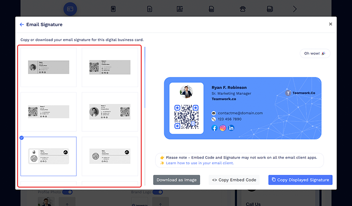Click the email envelope icon in signature
The width and height of the screenshot is (352, 206).
tap(214, 113)
